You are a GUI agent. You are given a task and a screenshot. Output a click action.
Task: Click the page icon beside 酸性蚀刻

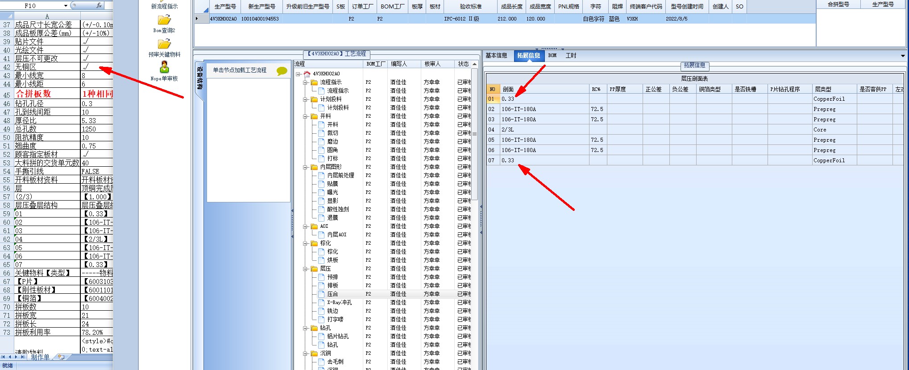(x=322, y=209)
